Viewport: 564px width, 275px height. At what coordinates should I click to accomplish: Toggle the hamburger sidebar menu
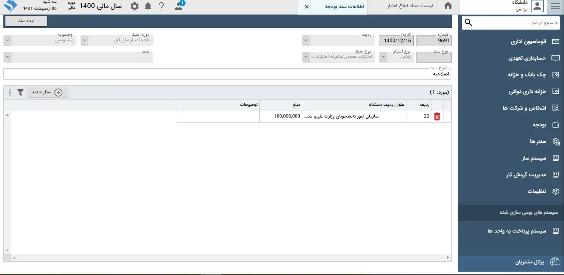tap(555, 6)
